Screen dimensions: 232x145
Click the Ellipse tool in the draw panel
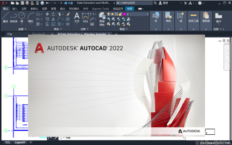click(38, 19)
